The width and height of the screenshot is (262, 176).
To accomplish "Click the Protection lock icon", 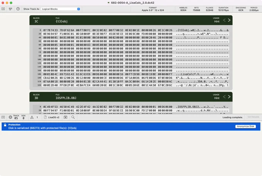I will (5, 125).
